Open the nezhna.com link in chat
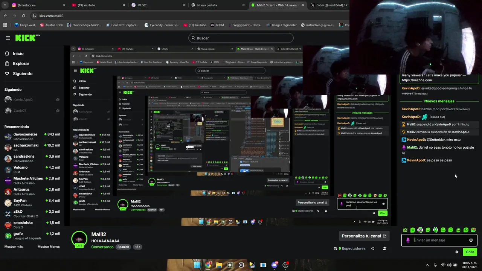This screenshot has height=271, width=482. click(416, 80)
